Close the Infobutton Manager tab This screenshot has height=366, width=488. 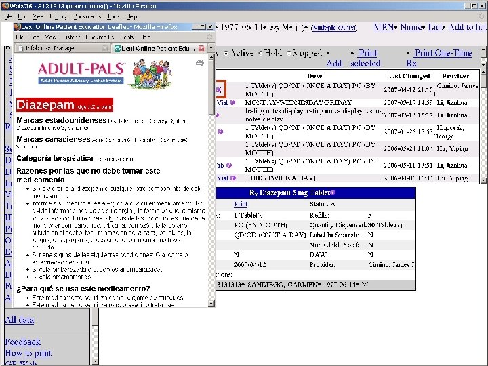tap(105, 48)
